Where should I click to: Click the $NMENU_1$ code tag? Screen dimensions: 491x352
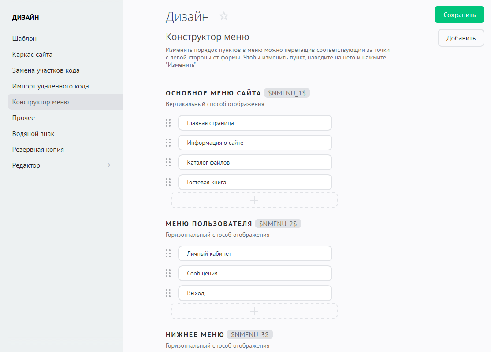pyautogui.click(x=286, y=93)
